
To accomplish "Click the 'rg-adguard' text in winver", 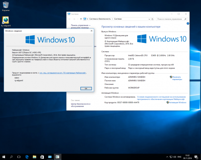I will click(18, 80).
